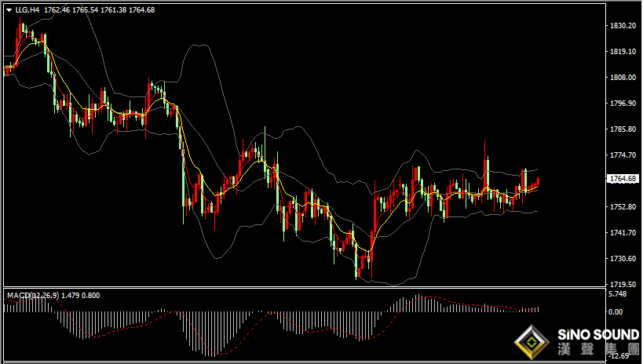This screenshot has width=643, height=364.
Task: Click the SINO SOUND brand text
Action: 598,335
